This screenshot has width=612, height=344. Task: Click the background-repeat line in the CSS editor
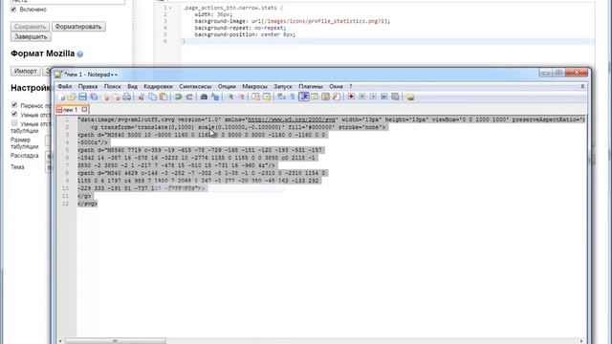tap(240, 28)
